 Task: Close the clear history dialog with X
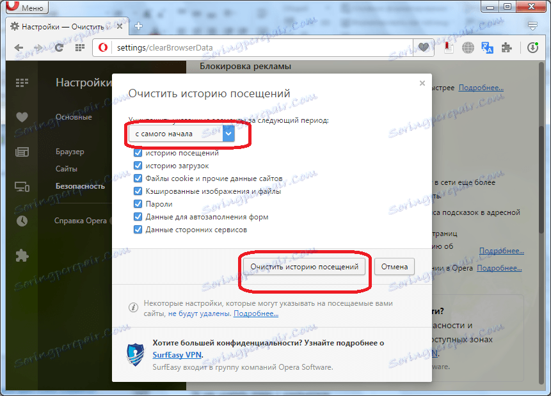(x=422, y=83)
